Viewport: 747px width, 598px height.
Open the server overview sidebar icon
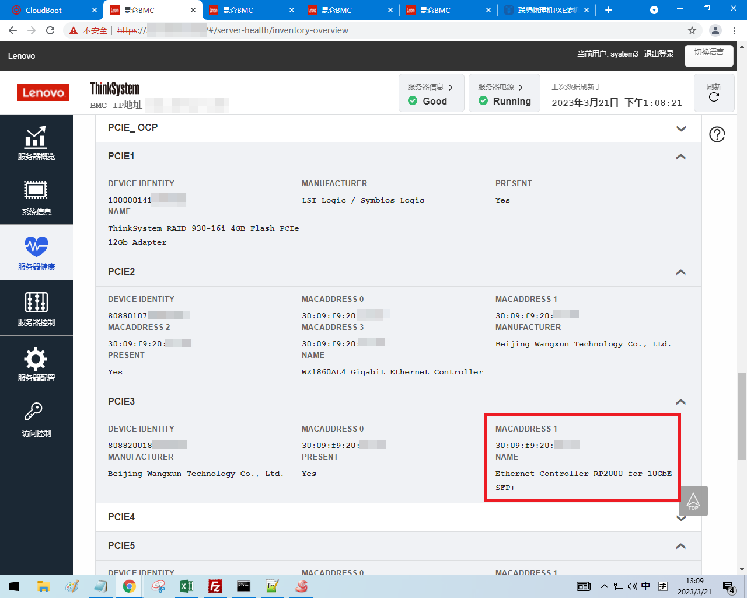coord(36,138)
